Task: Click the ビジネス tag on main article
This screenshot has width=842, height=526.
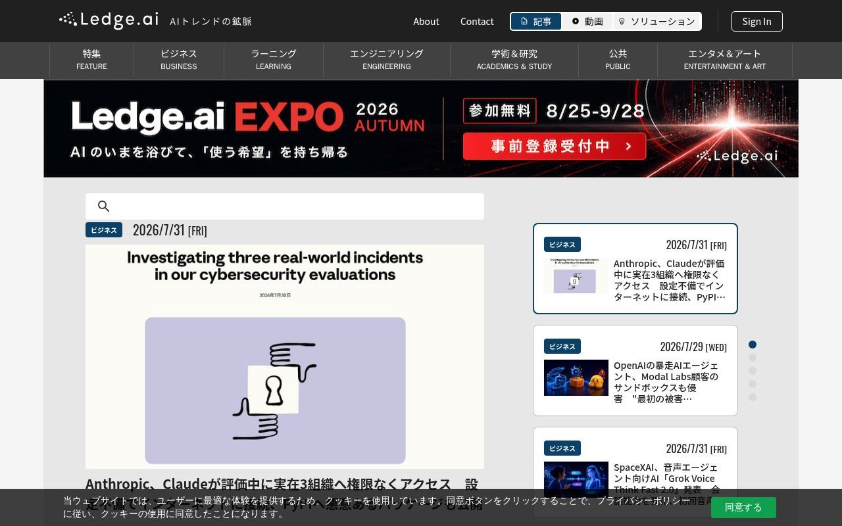Action: [104, 230]
